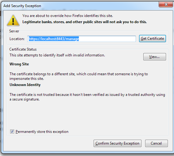This screenshot has height=156, width=174.
Task: Click the yellow warning triangle icon
Action: pos(13,21)
